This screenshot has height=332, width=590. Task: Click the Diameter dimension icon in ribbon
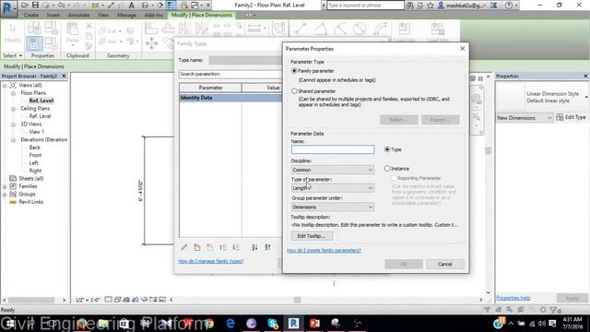pyautogui.click(x=360, y=29)
